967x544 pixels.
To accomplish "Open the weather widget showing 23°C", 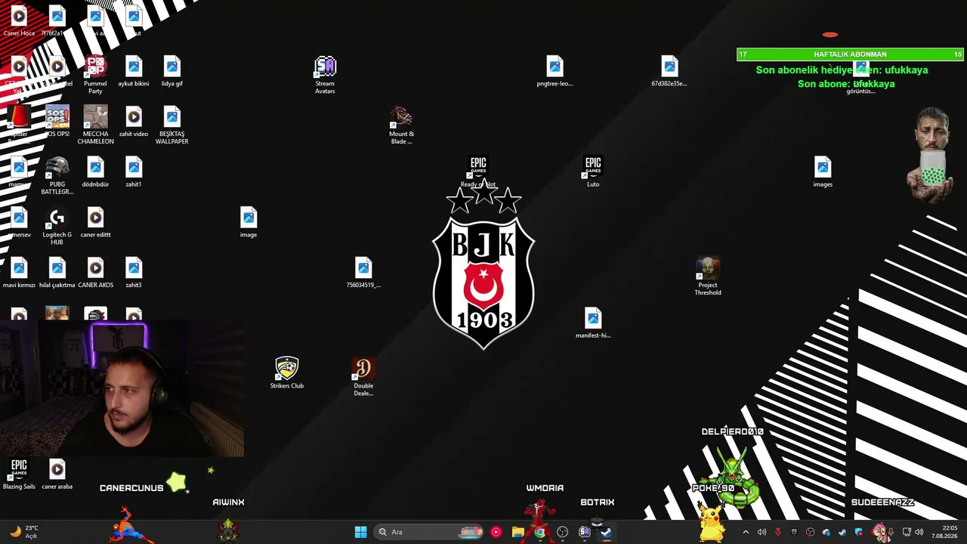I will click(x=23, y=532).
